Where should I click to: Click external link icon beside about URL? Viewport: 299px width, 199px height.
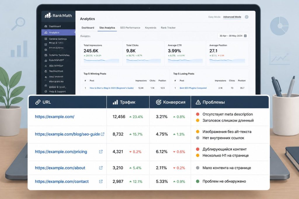point(101,168)
